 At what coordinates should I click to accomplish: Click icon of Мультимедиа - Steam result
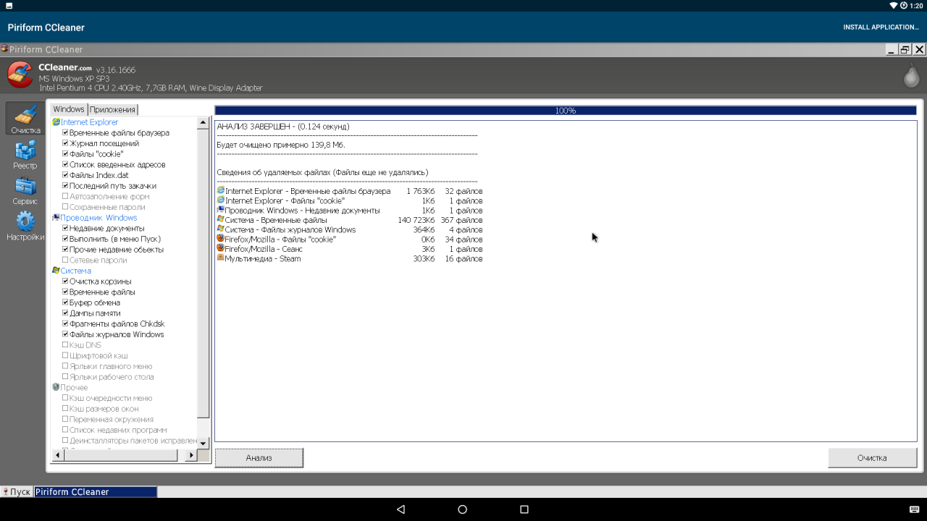pyautogui.click(x=221, y=258)
